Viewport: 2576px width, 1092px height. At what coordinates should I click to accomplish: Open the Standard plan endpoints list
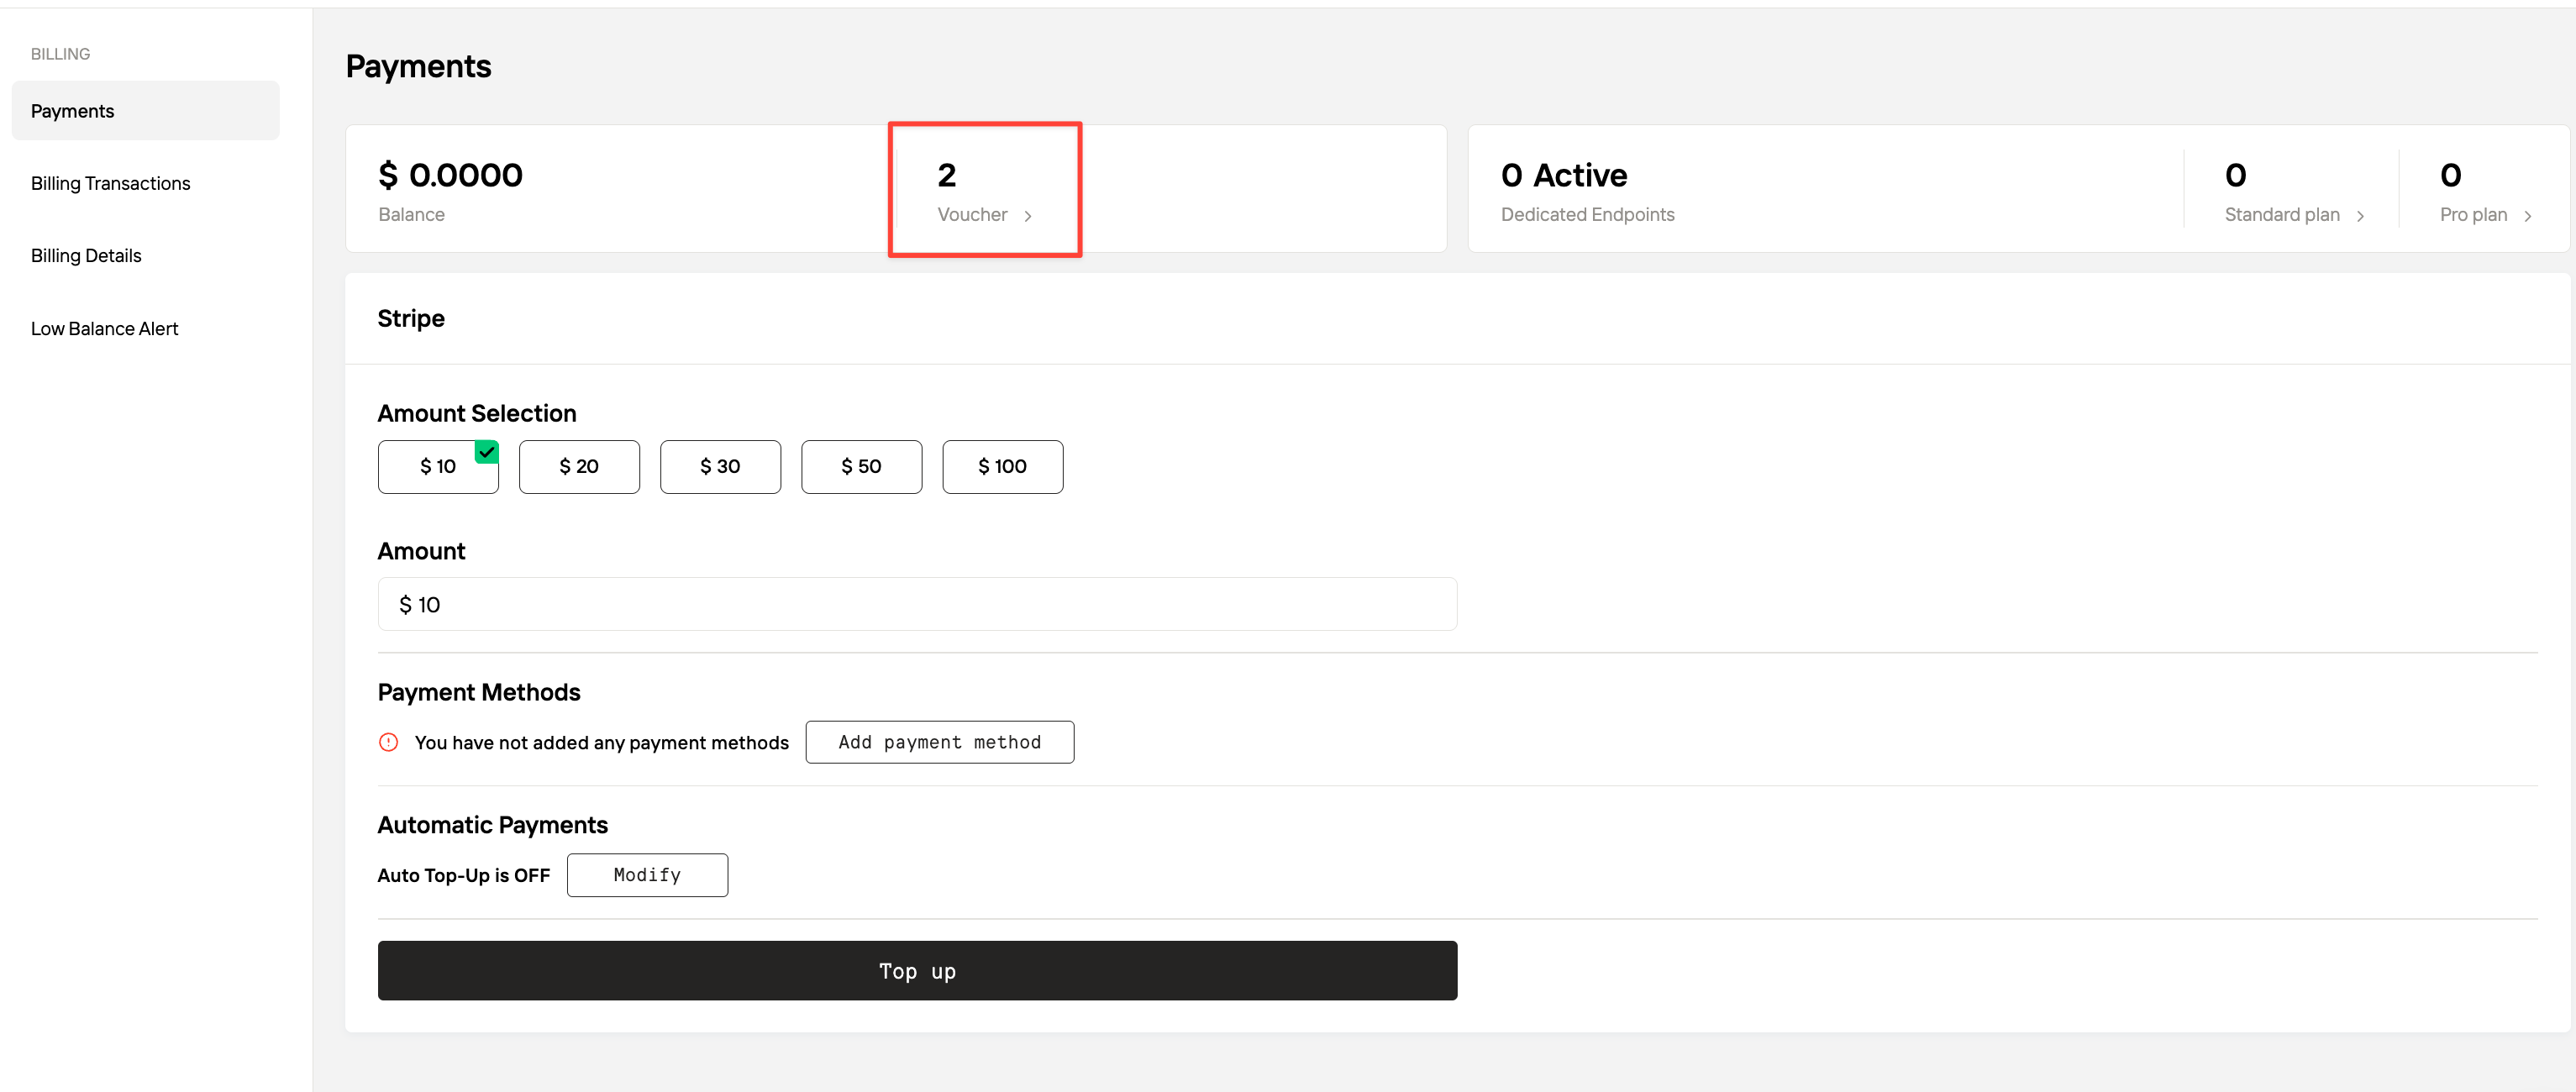2281,215
